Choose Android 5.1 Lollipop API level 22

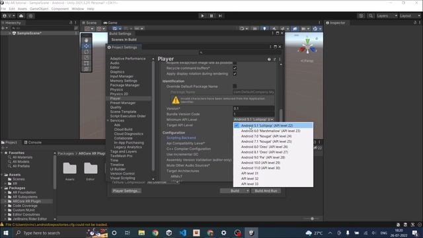[273, 126]
